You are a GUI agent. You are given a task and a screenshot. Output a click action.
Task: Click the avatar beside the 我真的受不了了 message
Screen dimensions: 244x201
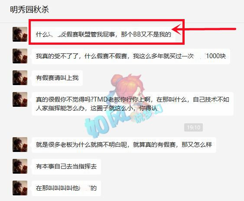(x=20, y=56)
